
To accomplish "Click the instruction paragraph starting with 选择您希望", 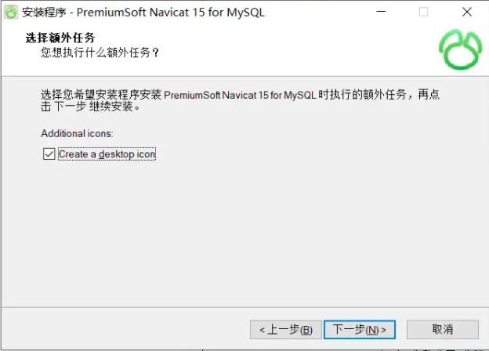I will point(240,100).
